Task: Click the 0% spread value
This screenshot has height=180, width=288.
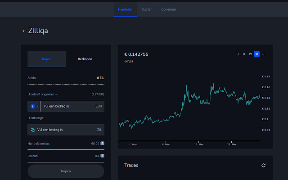Action: coord(97,156)
